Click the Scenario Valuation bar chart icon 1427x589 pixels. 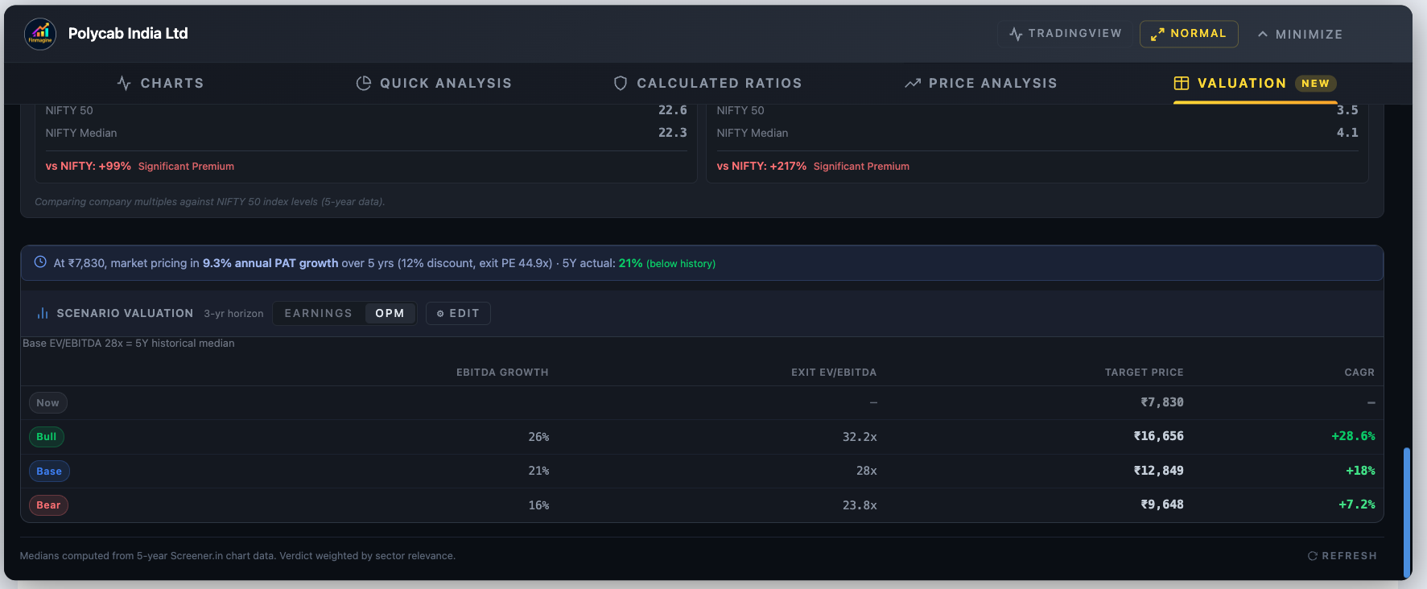pos(43,313)
